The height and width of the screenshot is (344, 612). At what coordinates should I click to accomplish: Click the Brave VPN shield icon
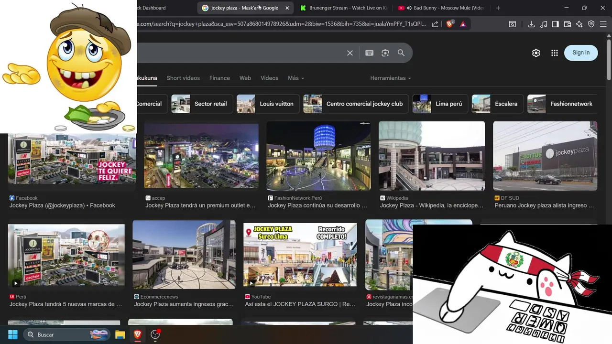(591, 24)
